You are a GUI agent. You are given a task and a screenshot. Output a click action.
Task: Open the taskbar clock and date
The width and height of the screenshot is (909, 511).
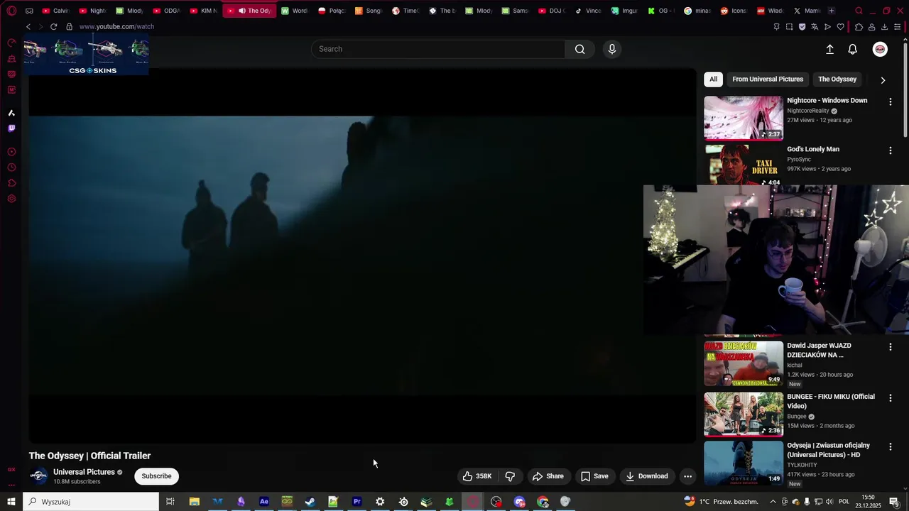click(x=868, y=502)
